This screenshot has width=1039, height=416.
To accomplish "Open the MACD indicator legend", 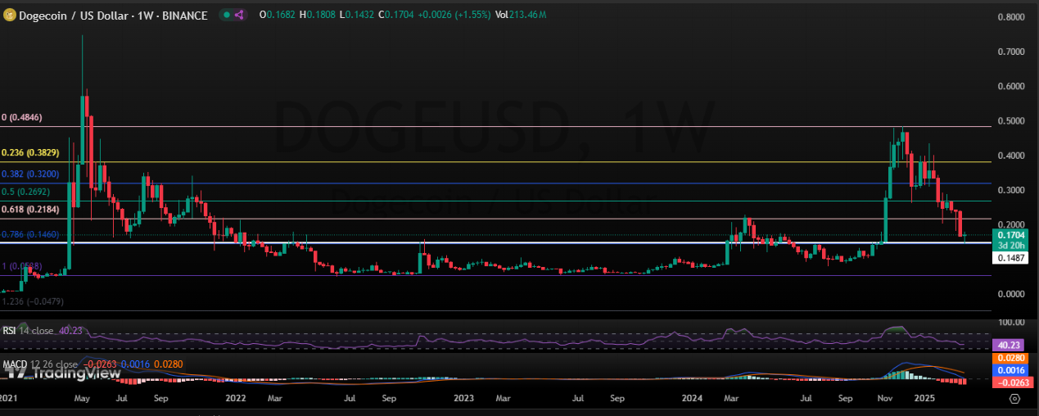I will point(41,364).
